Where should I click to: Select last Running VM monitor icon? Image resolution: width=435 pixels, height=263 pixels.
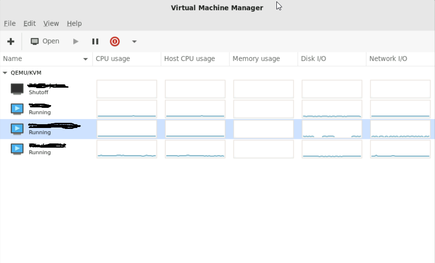(17, 149)
